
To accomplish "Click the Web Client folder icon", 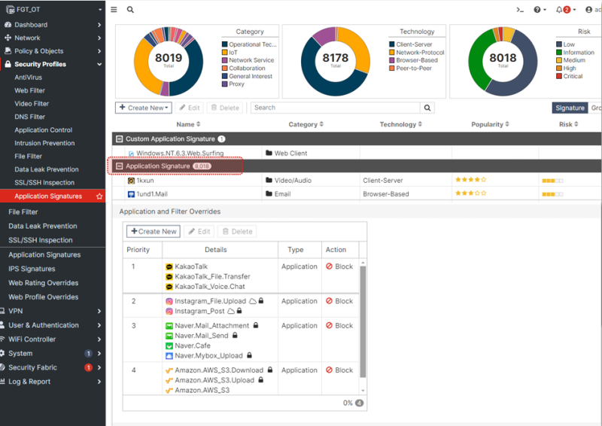I will [x=269, y=154].
